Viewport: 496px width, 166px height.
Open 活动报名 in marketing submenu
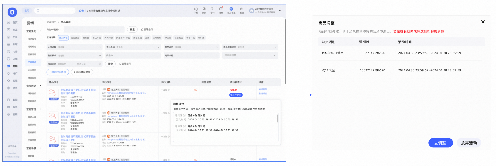coord(32,39)
